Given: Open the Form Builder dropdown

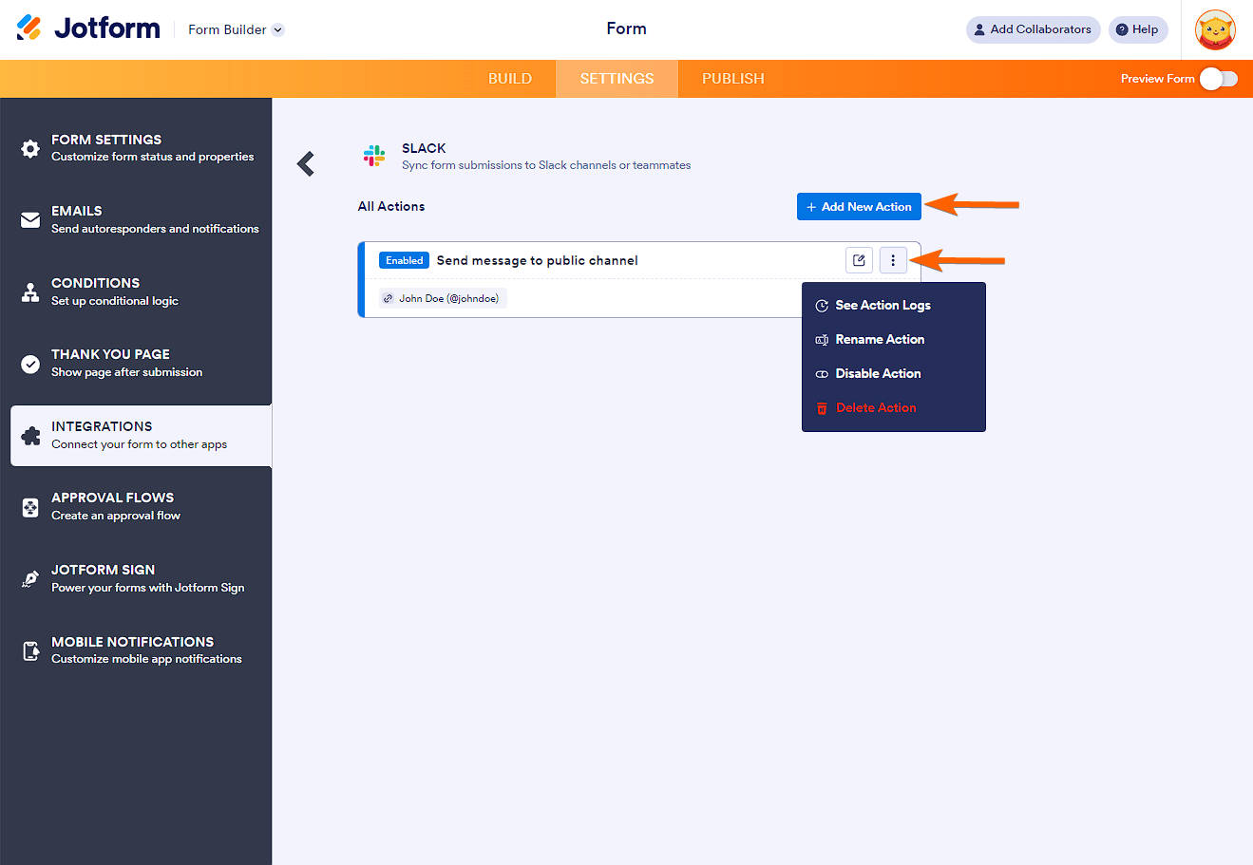Looking at the screenshot, I should click(x=236, y=29).
